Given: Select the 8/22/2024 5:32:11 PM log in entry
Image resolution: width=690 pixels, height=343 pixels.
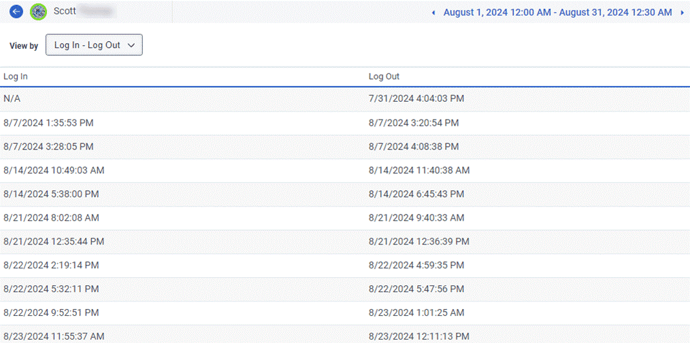Looking at the screenshot, I should coord(51,289).
